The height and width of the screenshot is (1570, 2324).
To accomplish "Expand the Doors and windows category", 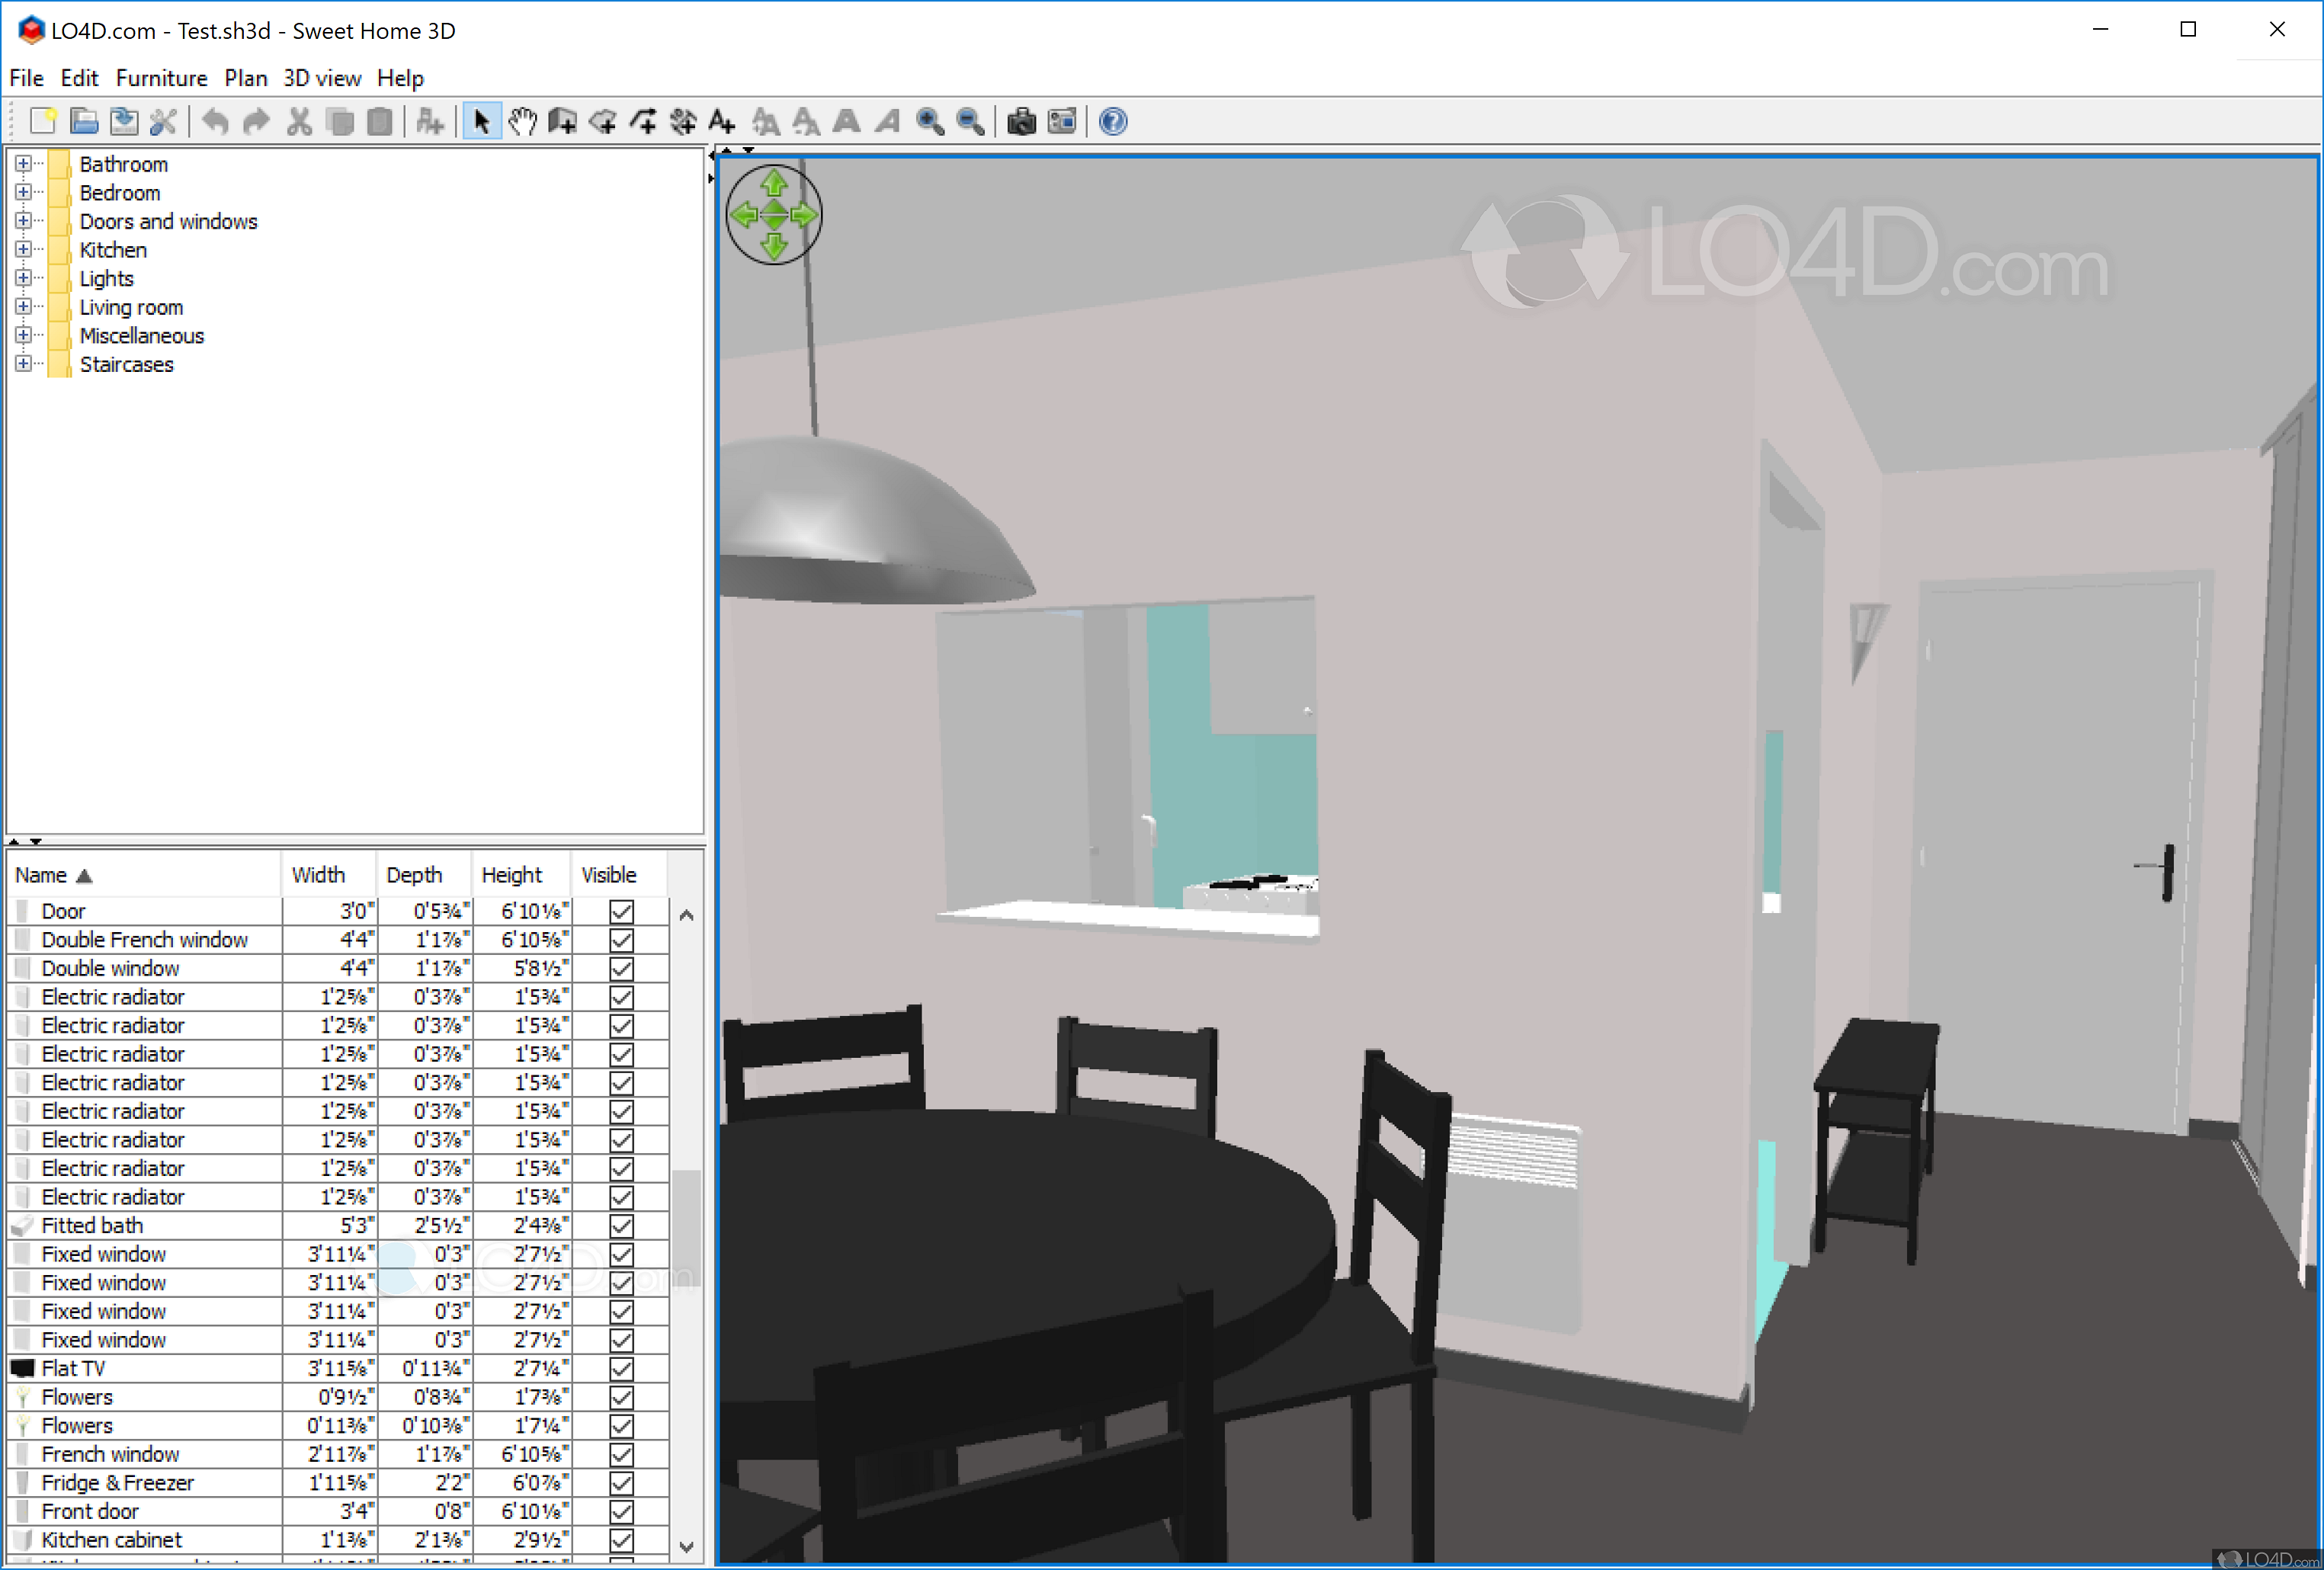I will click(x=23, y=220).
